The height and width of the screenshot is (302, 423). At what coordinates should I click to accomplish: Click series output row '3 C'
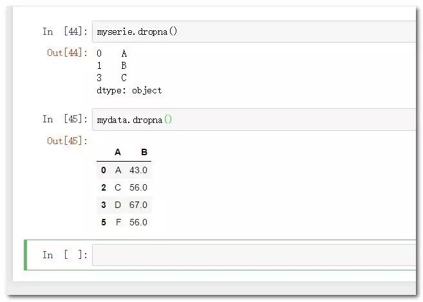(x=112, y=78)
